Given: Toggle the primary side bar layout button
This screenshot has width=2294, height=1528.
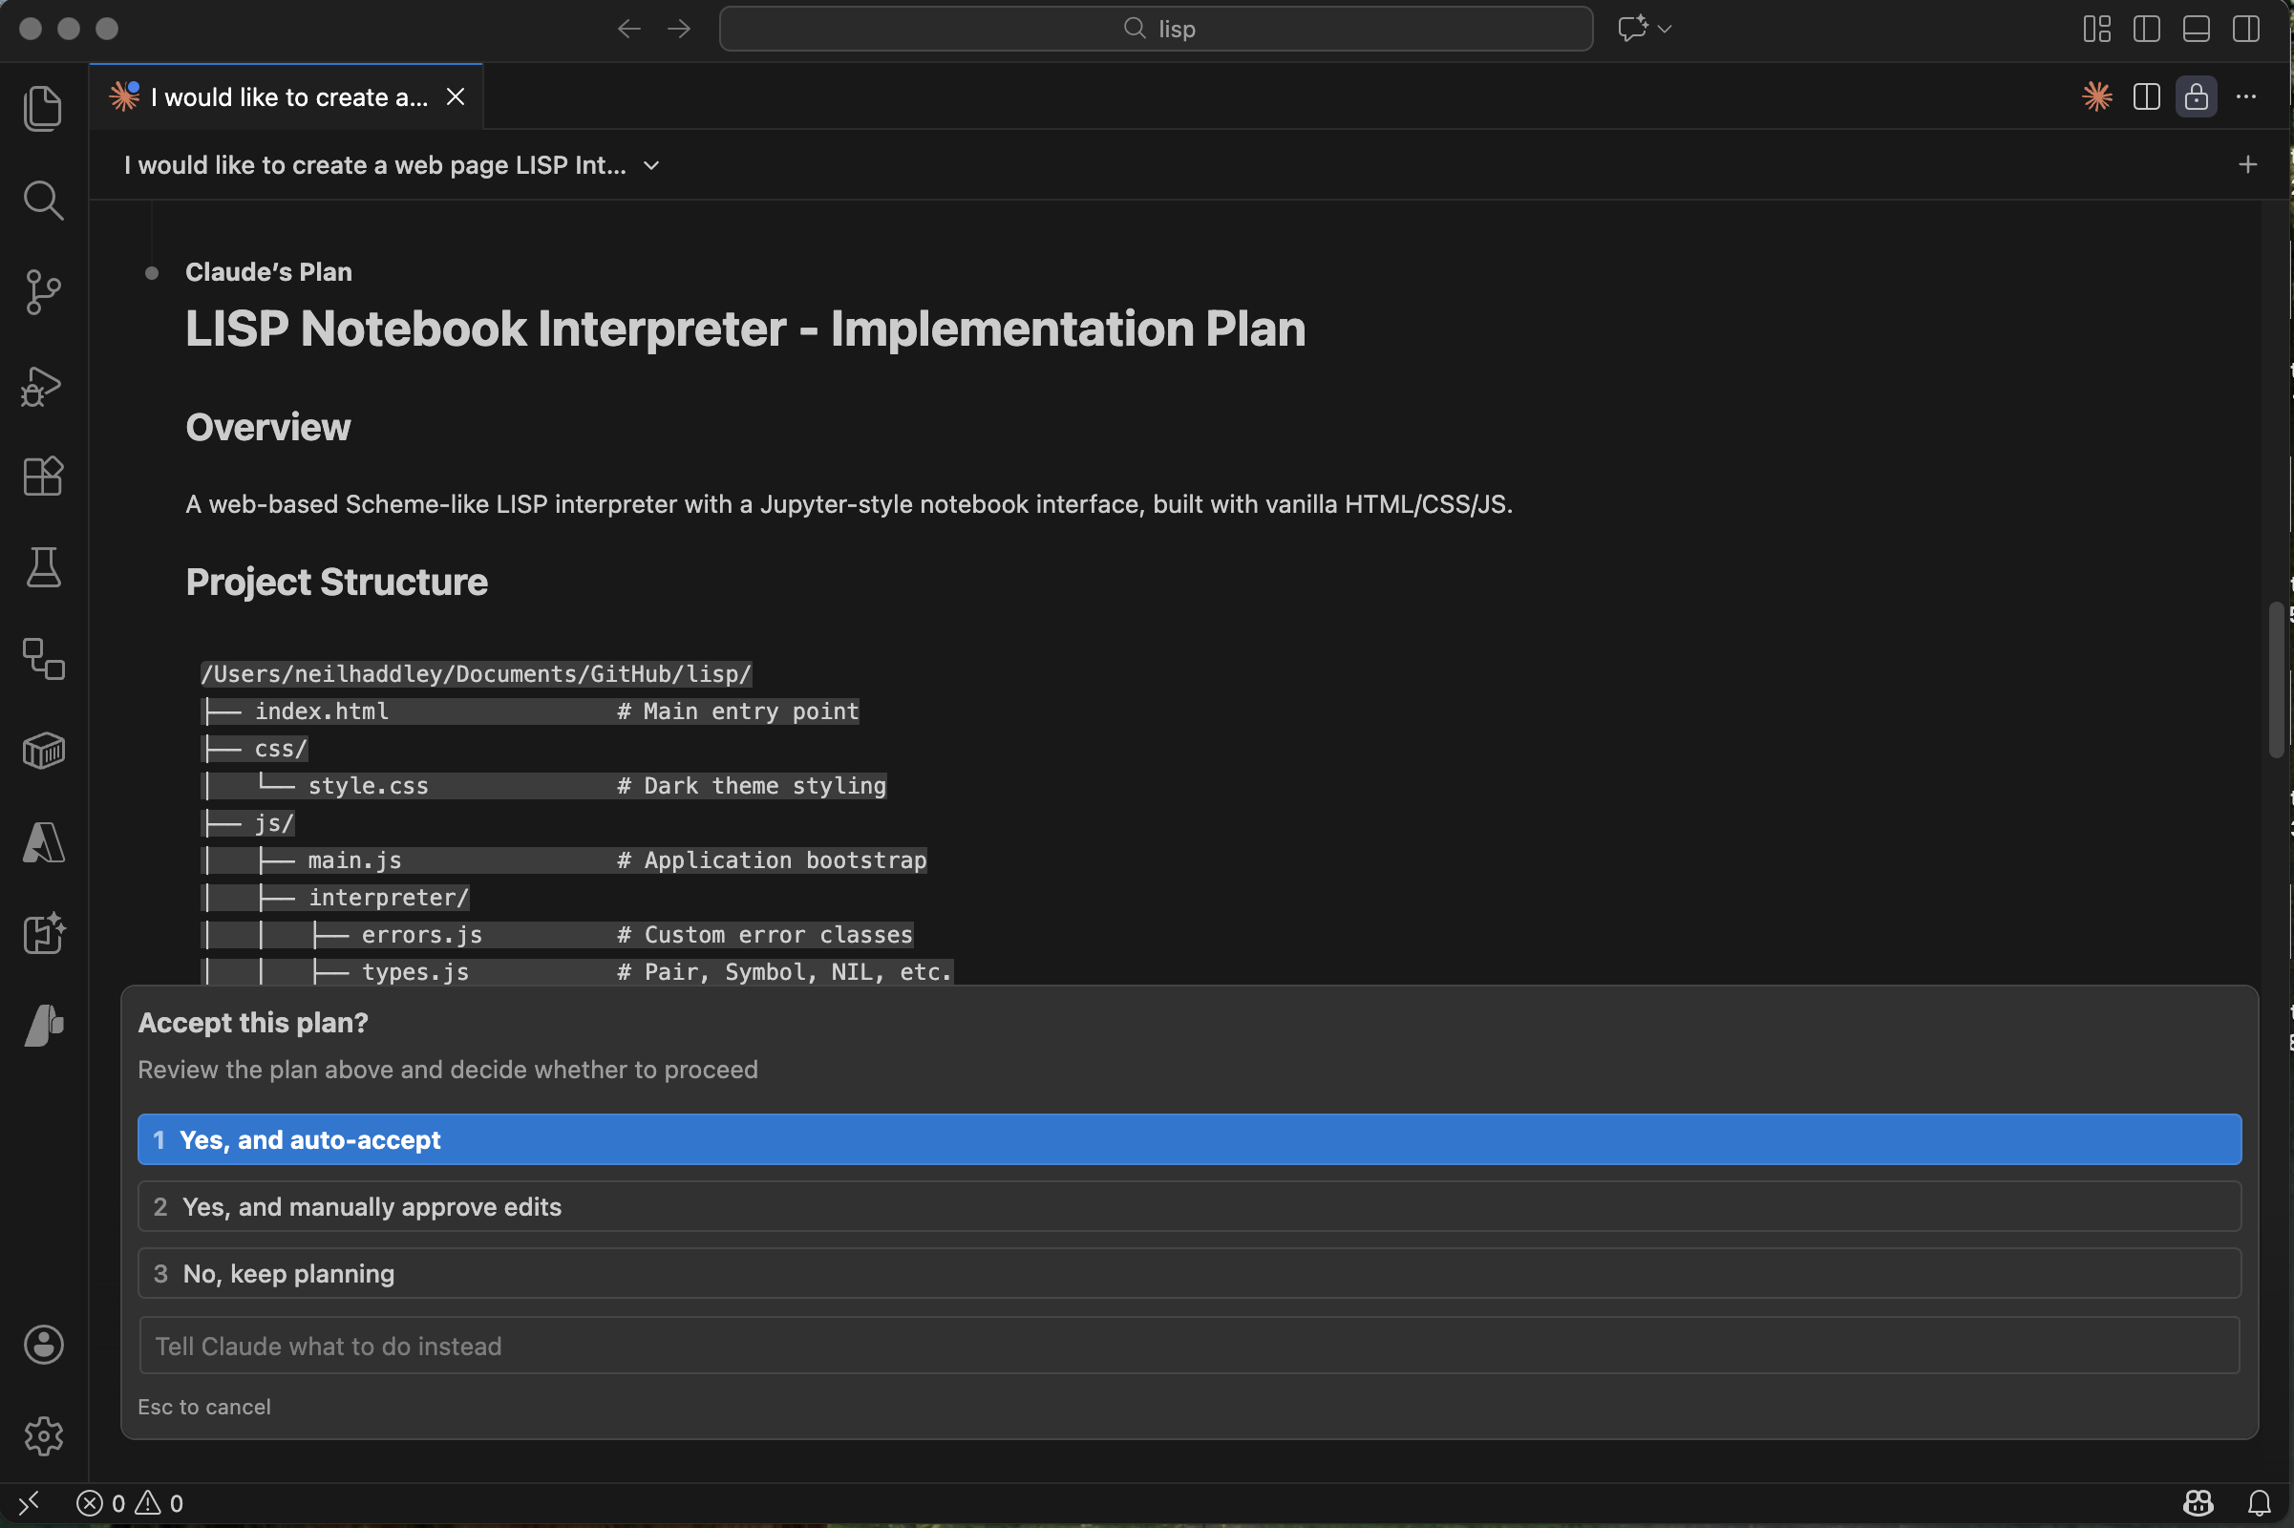Looking at the screenshot, I should click(x=2147, y=30).
